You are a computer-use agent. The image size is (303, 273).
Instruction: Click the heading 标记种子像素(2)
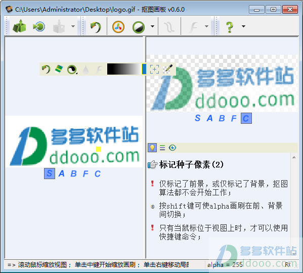click(191, 164)
